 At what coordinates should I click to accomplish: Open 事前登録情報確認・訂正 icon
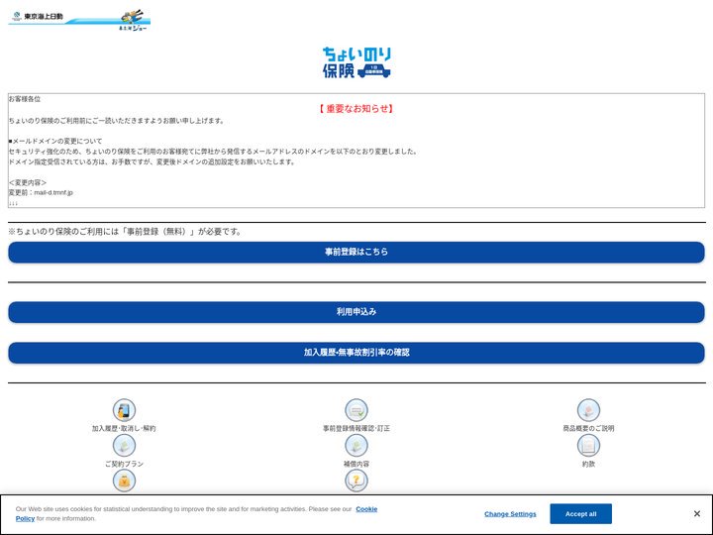pos(356,410)
